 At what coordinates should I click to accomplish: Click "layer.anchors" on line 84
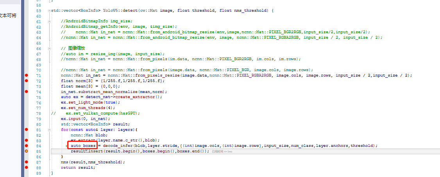coord(332,146)
